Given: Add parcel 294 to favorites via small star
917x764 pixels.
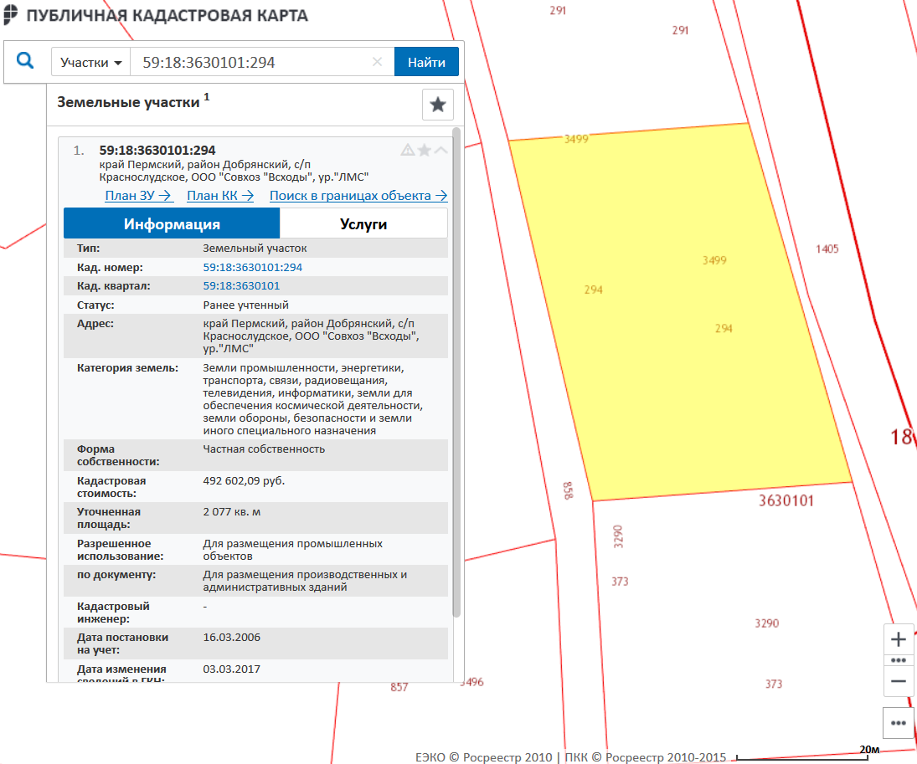Looking at the screenshot, I should (x=425, y=151).
